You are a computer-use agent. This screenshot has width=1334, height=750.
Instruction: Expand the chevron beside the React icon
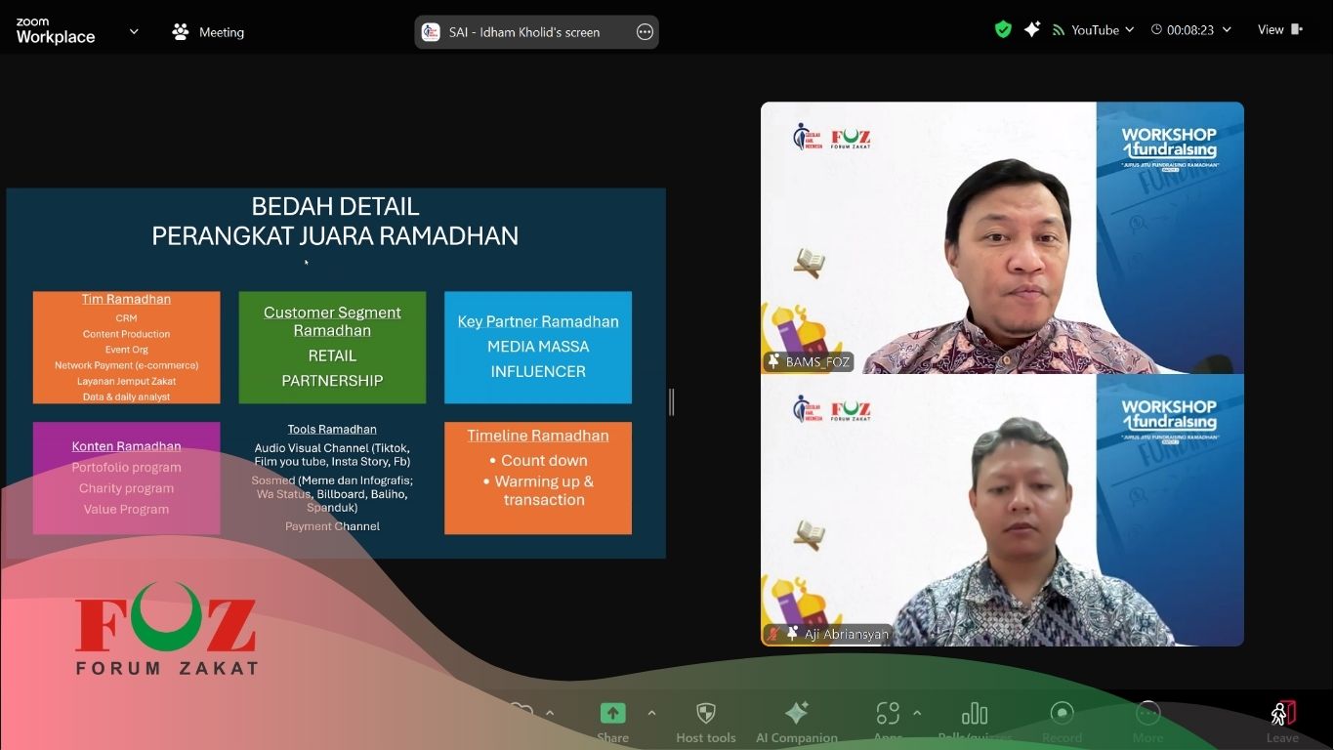pos(550,713)
